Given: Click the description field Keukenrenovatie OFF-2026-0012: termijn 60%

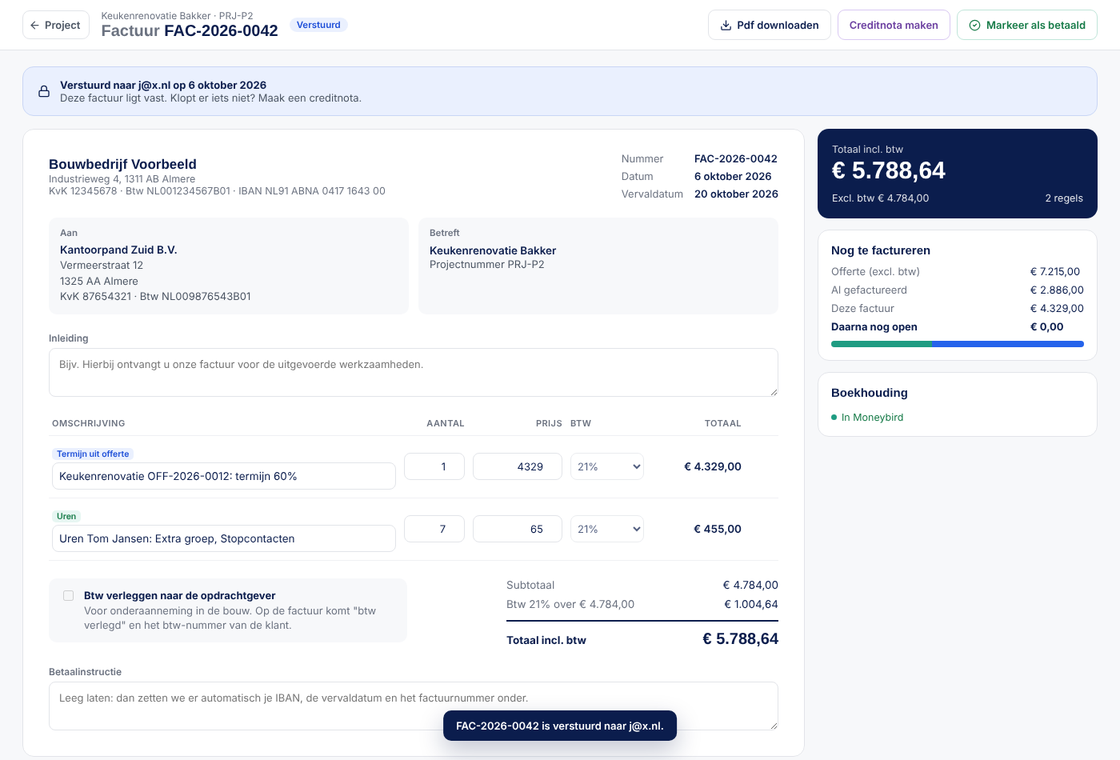Looking at the screenshot, I should [x=224, y=476].
